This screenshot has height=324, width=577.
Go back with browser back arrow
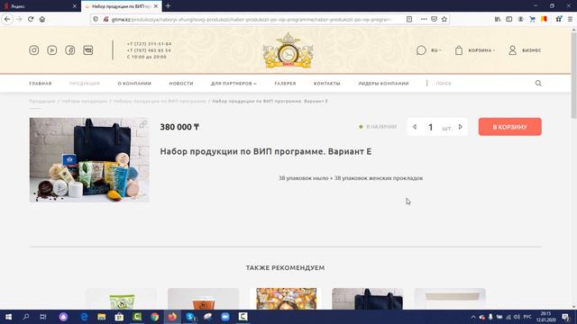[x=7, y=19]
